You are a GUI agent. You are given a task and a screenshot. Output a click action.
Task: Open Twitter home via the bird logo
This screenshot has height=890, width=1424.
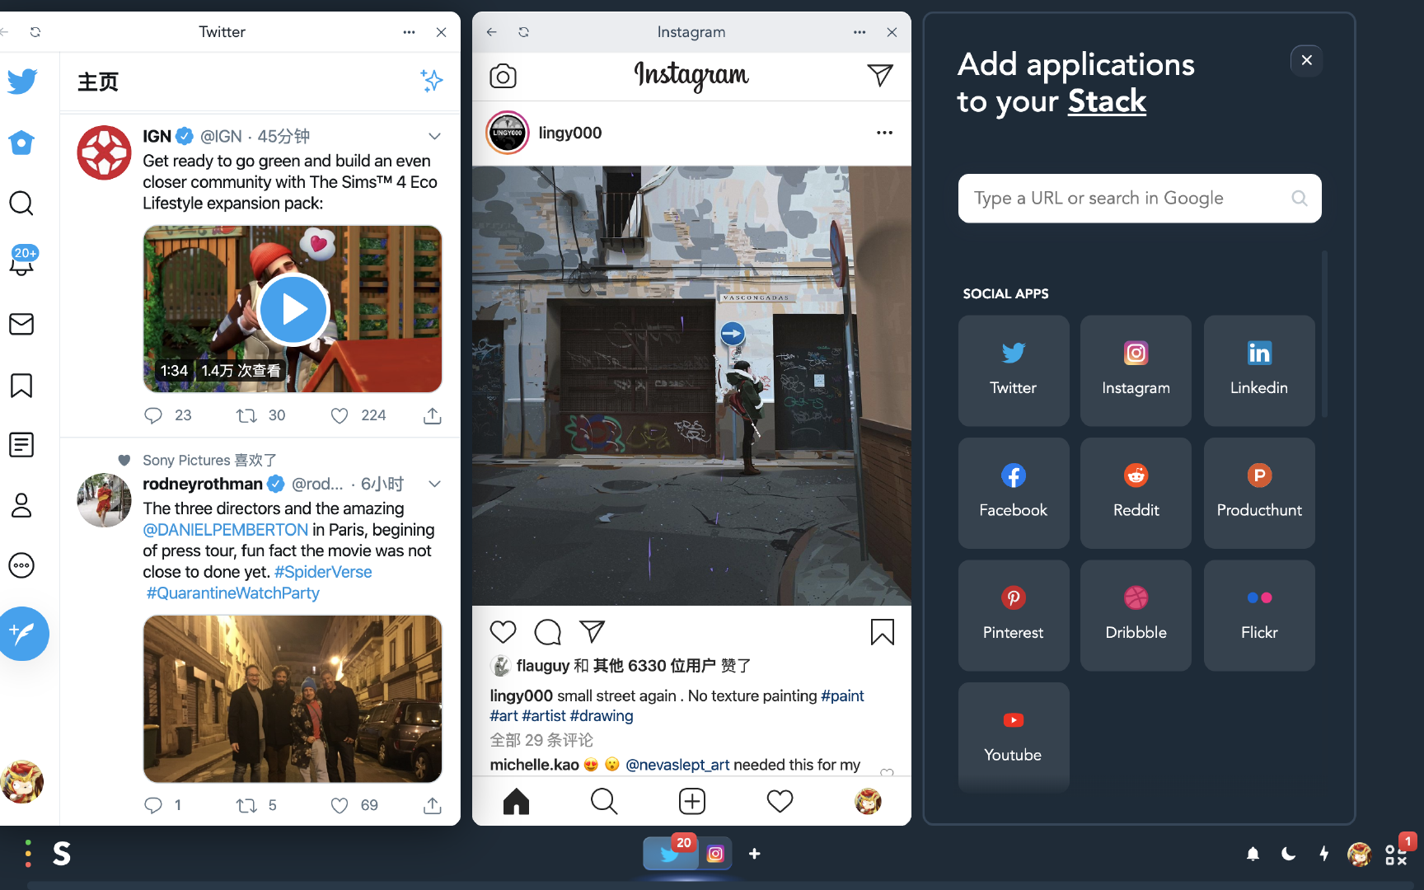point(22,81)
